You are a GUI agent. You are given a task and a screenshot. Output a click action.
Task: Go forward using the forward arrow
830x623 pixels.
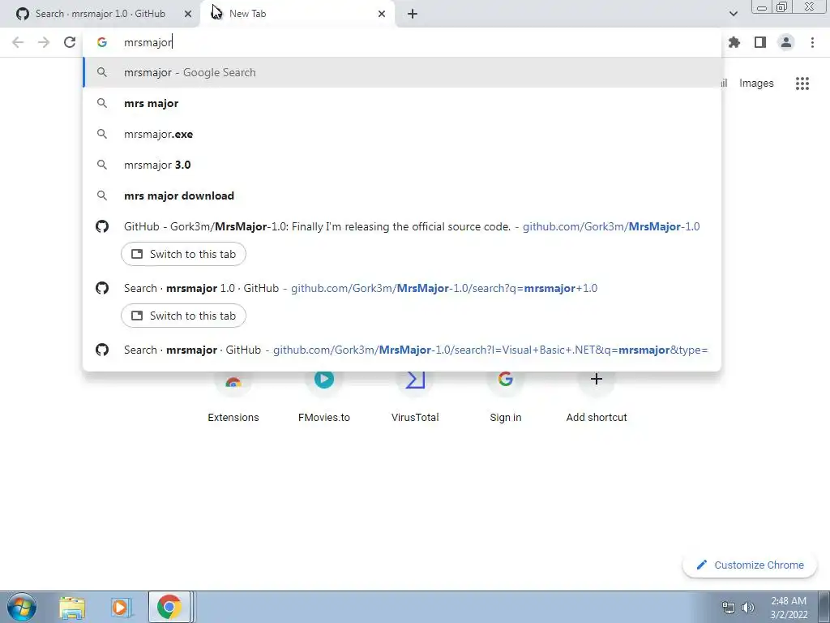click(44, 42)
